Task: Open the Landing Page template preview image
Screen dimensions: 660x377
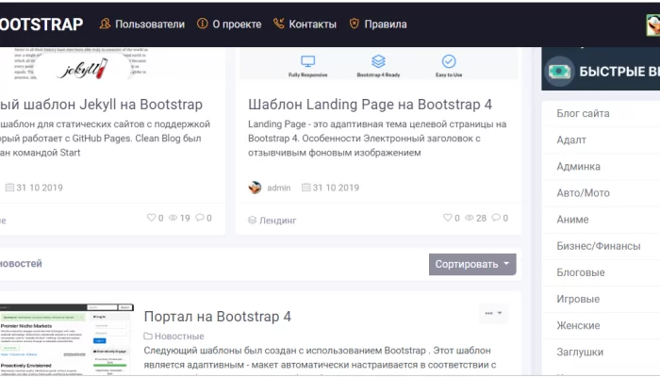Action: tap(378, 64)
